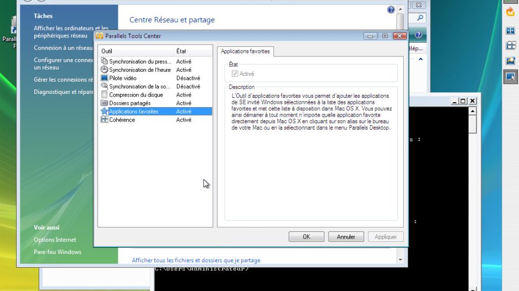Click the time synchronization clock icon
The width and height of the screenshot is (519, 291).
click(x=104, y=70)
